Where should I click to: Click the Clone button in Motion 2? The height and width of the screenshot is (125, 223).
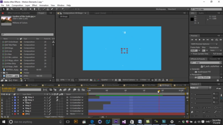point(195,112)
